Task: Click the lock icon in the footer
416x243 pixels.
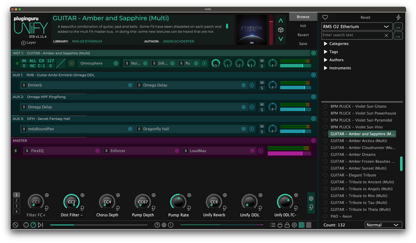Action: point(287,225)
